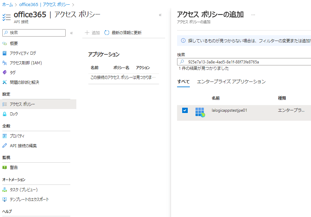
Task: Click the アクティビティ ログ book icon
Action: click(5, 53)
